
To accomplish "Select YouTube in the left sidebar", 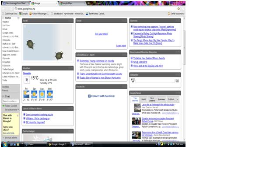I will point(6,25).
